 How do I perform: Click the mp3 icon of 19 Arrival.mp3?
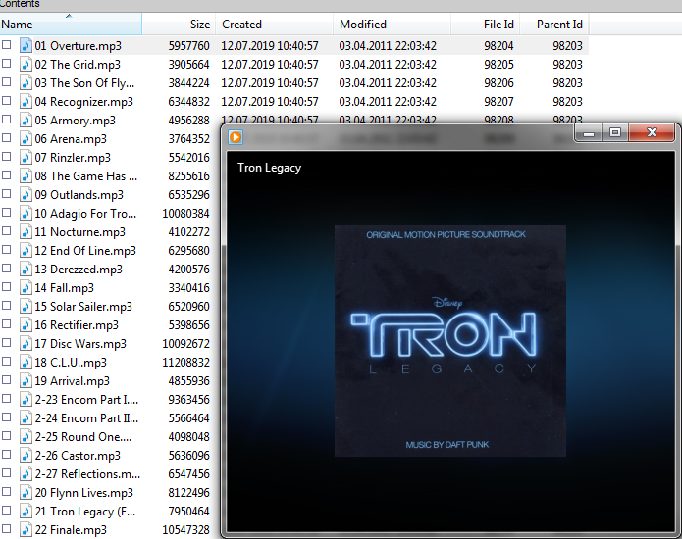pos(26,381)
